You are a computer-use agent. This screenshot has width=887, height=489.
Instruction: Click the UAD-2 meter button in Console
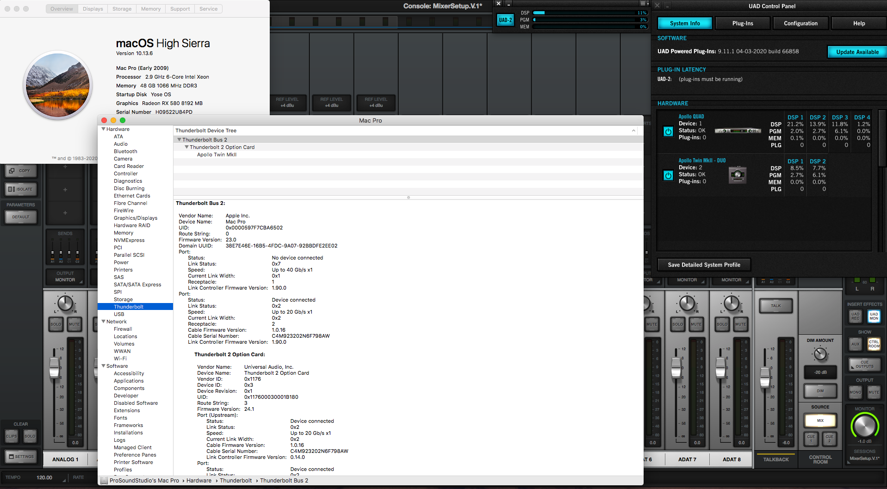[505, 20]
